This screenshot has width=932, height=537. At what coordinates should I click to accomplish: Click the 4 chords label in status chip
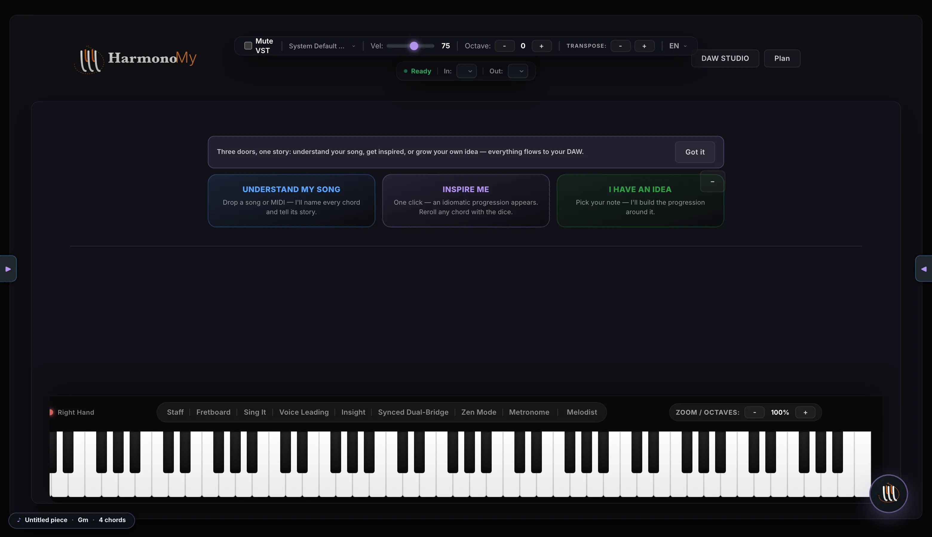tap(112, 520)
